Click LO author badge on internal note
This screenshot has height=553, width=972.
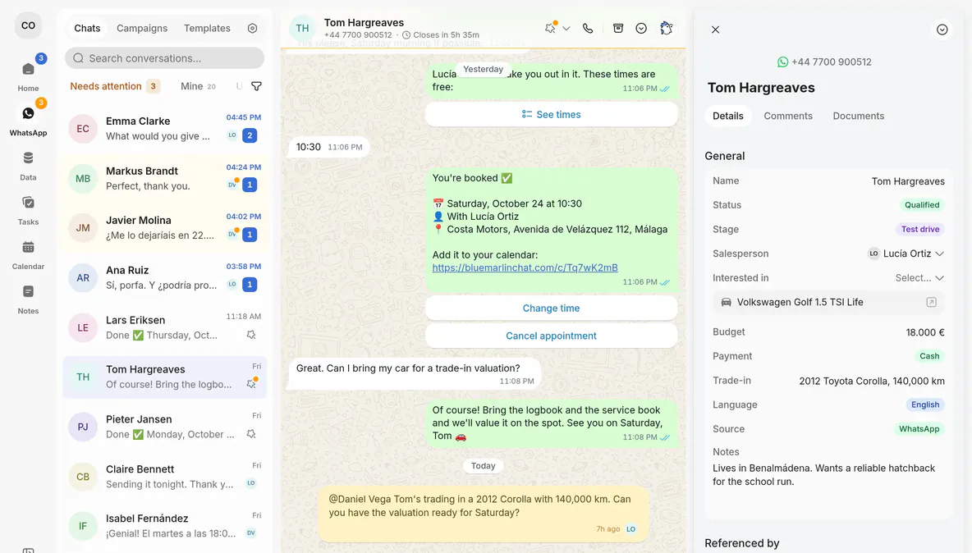631,529
